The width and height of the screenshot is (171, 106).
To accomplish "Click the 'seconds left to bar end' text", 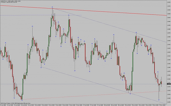I will (x=9, y=2).
